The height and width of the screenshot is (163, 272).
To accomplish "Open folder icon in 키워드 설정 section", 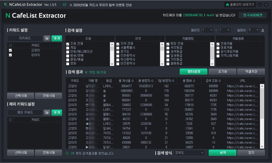I will (x=47, y=38).
